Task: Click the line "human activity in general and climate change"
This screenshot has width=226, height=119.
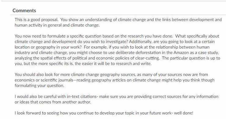Action: 57,25
